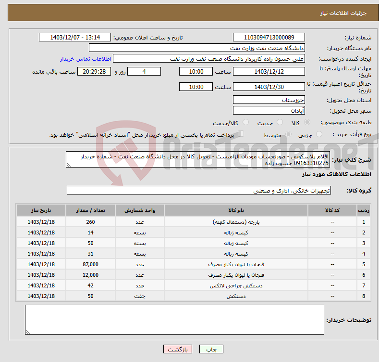Click the heading اطلاعات کالاهای مورد نیاز
The width and height of the screenshot is (379, 362).
tap(336, 174)
